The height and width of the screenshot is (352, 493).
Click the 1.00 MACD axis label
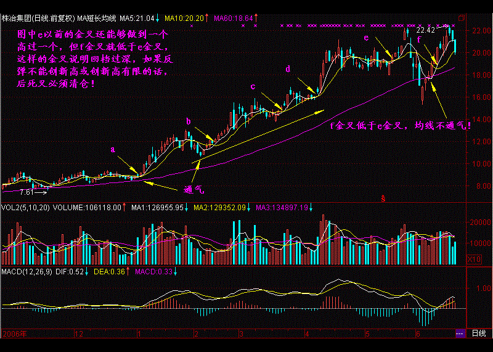pyautogui.click(x=484, y=288)
